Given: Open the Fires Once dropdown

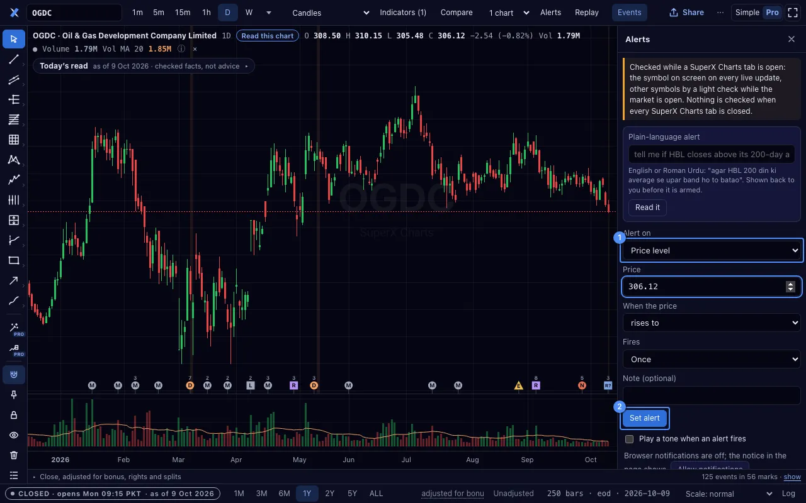Looking at the screenshot, I should pyautogui.click(x=712, y=359).
